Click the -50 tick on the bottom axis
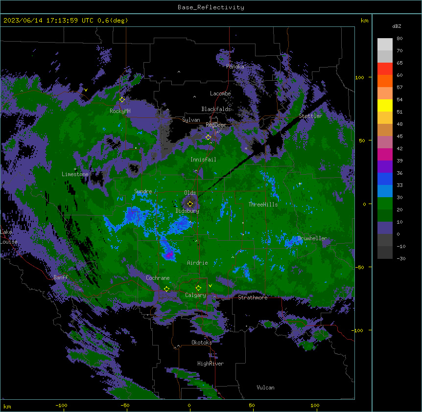422x412 pixels. pyautogui.click(x=125, y=406)
